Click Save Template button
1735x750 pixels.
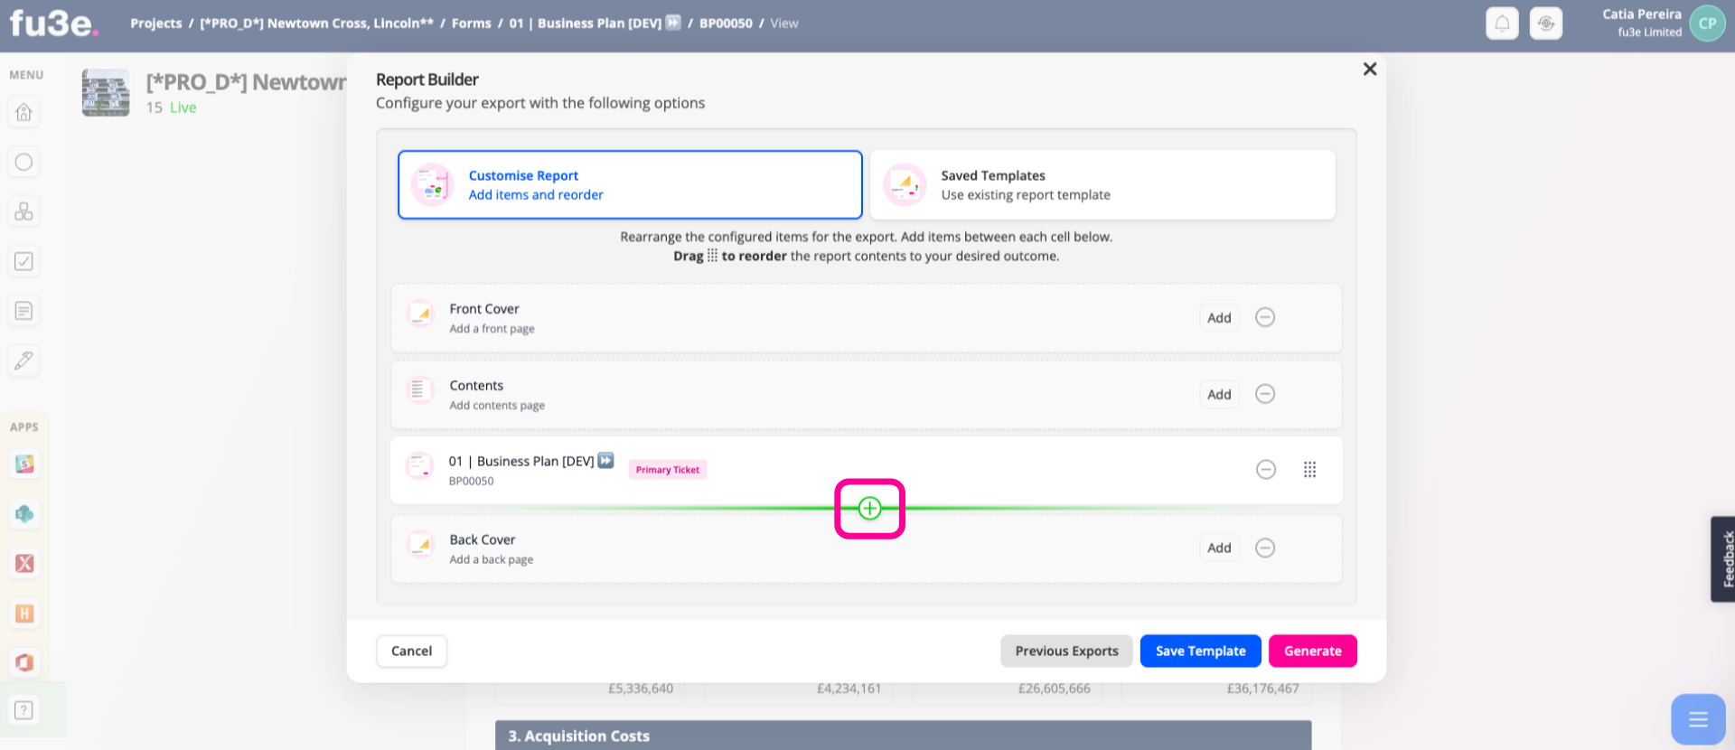1200,651
